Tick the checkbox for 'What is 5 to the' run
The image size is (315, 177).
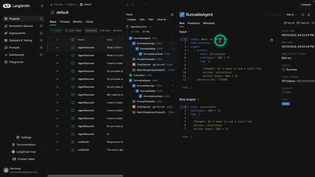coord(51,56)
